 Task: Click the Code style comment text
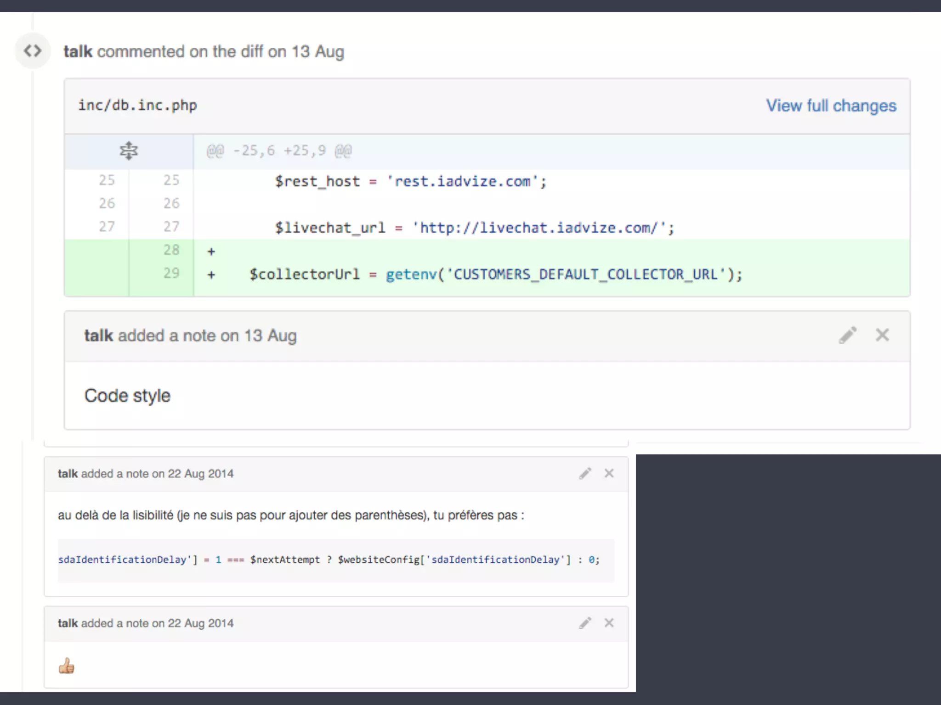click(x=127, y=396)
